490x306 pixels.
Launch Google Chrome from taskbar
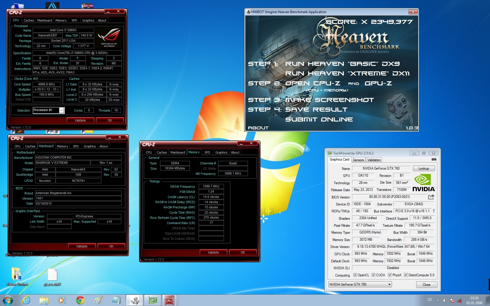80,300
